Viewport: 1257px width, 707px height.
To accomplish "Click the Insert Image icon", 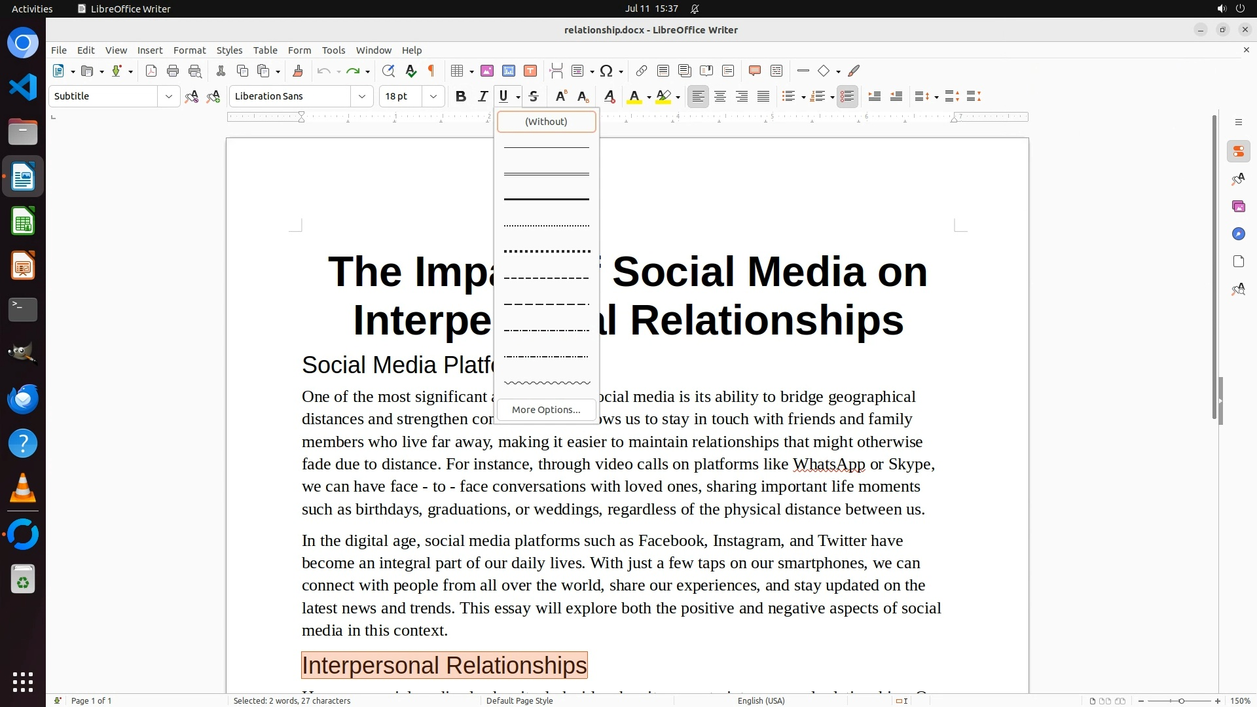I will tap(487, 71).
